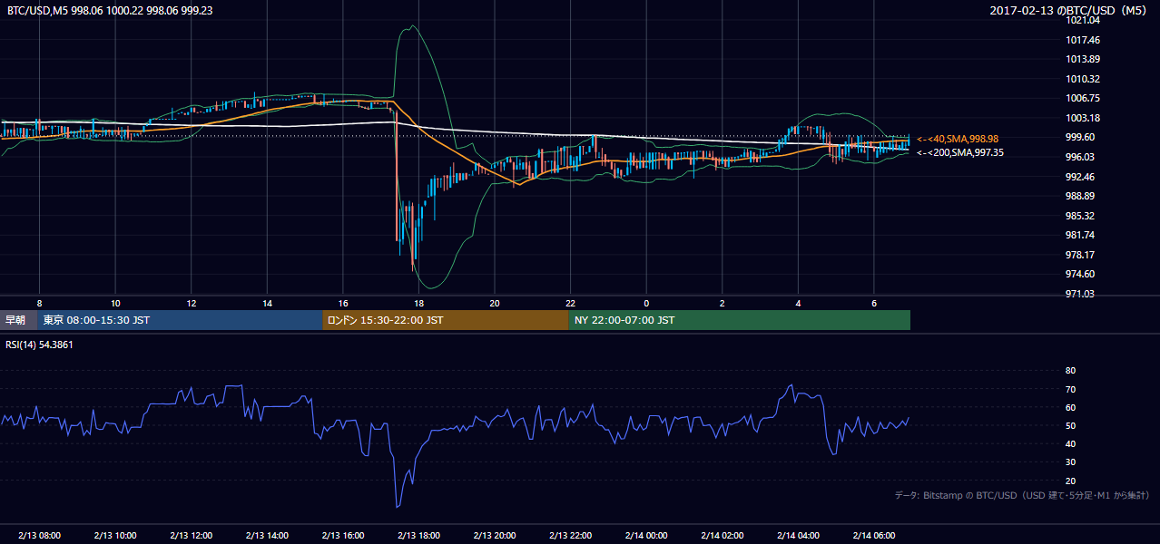
Task: Click the 2/13 16:00 time label
Action: (x=343, y=535)
